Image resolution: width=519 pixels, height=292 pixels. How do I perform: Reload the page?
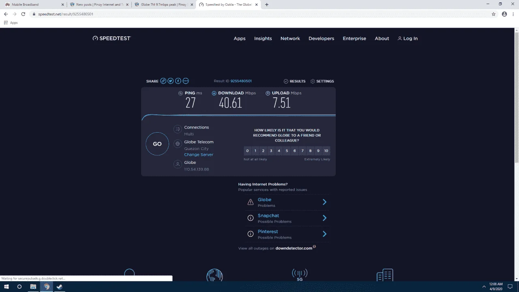23,14
